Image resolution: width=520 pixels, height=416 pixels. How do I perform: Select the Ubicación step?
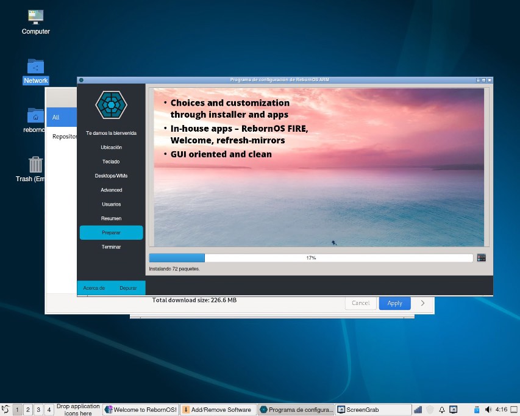(111, 147)
